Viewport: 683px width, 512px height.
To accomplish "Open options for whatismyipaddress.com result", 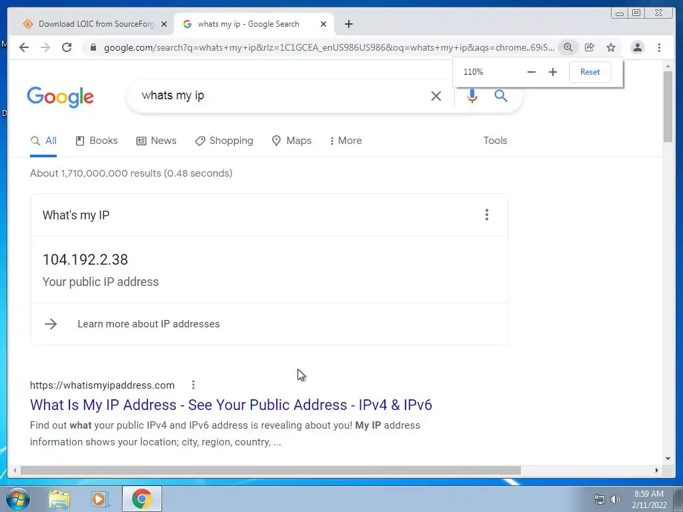I will (x=193, y=385).
